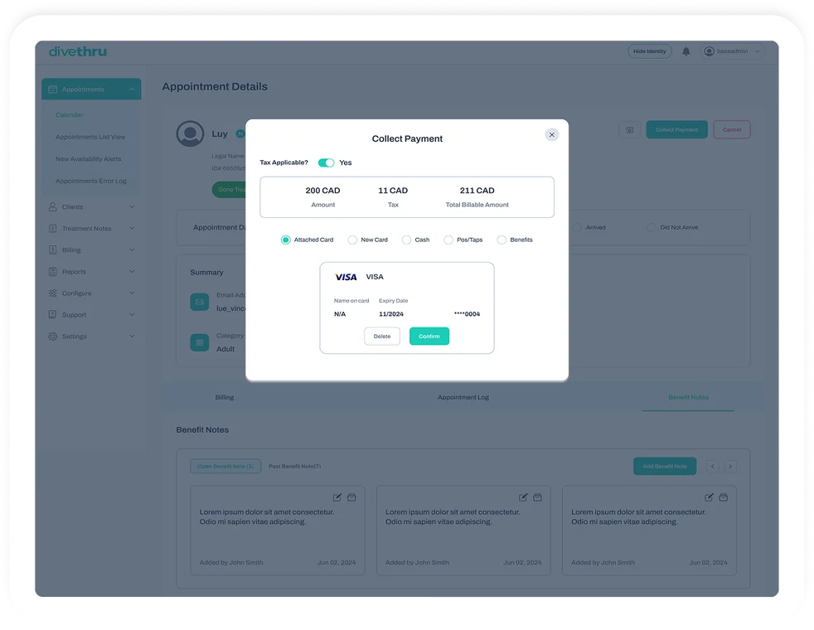Click the Collect Payment button behind dialog
Screen dimensions: 814x630
[676, 130]
